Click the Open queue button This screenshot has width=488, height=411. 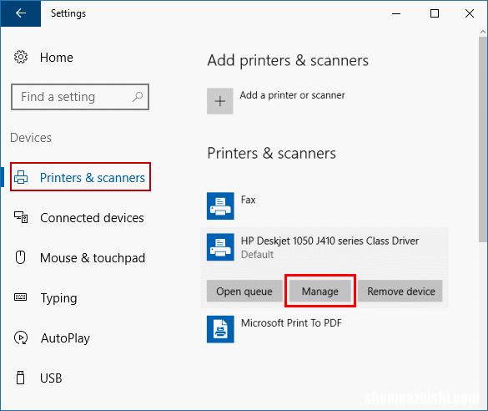click(244, 291)
